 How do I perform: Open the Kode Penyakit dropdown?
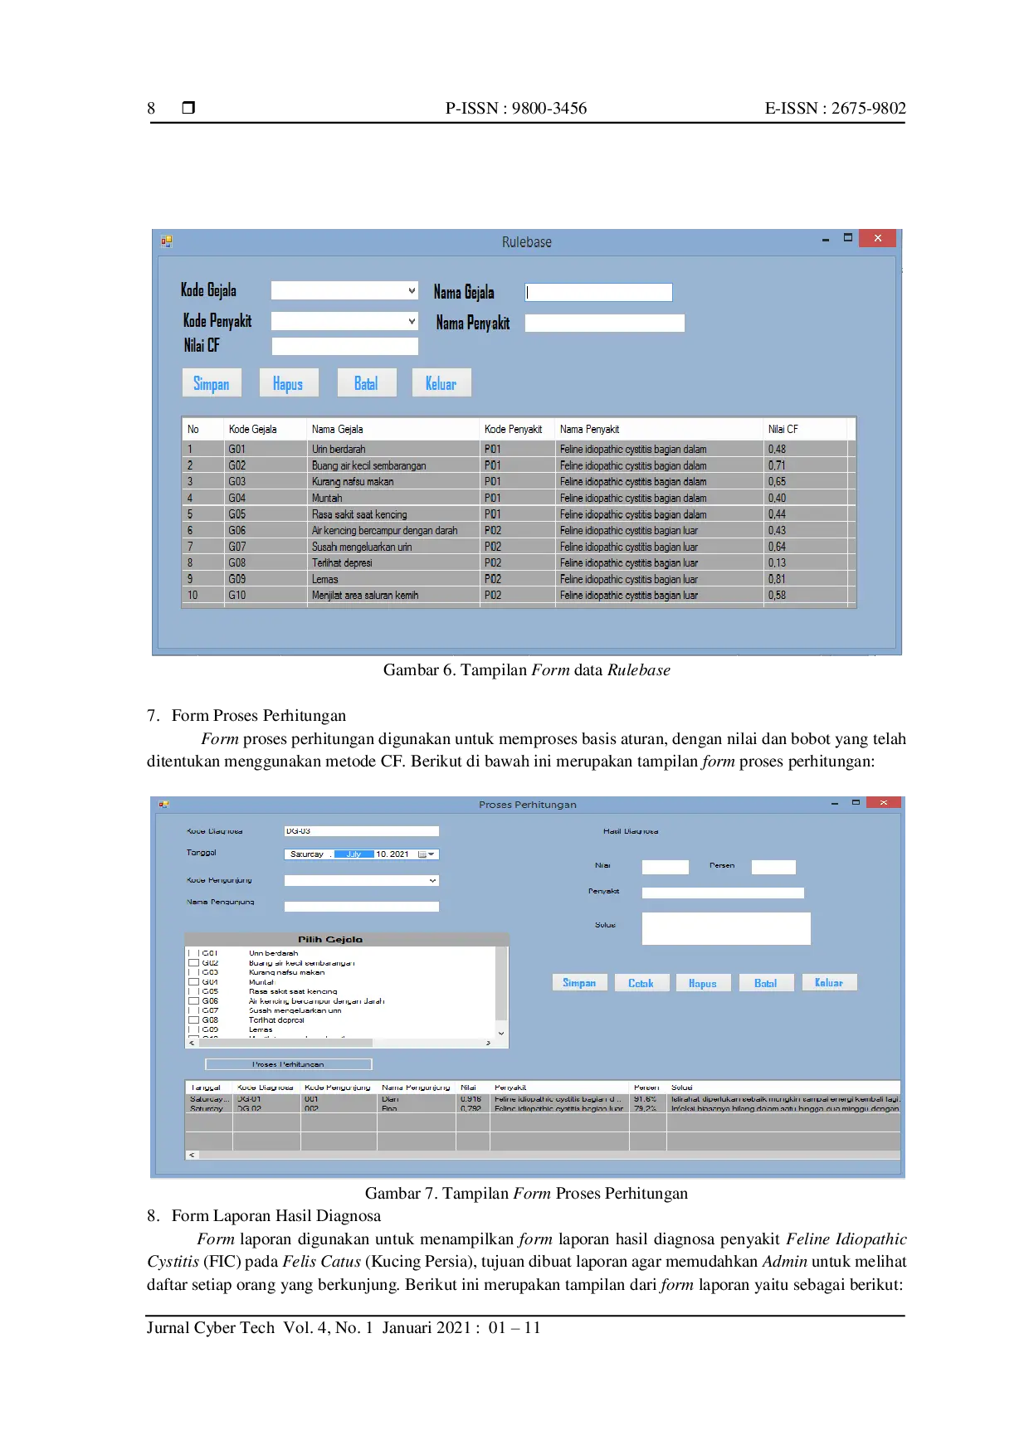[412, 321]
